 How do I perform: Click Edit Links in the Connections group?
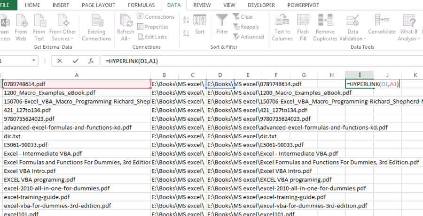pyautogui.click(x=152, y=37)
